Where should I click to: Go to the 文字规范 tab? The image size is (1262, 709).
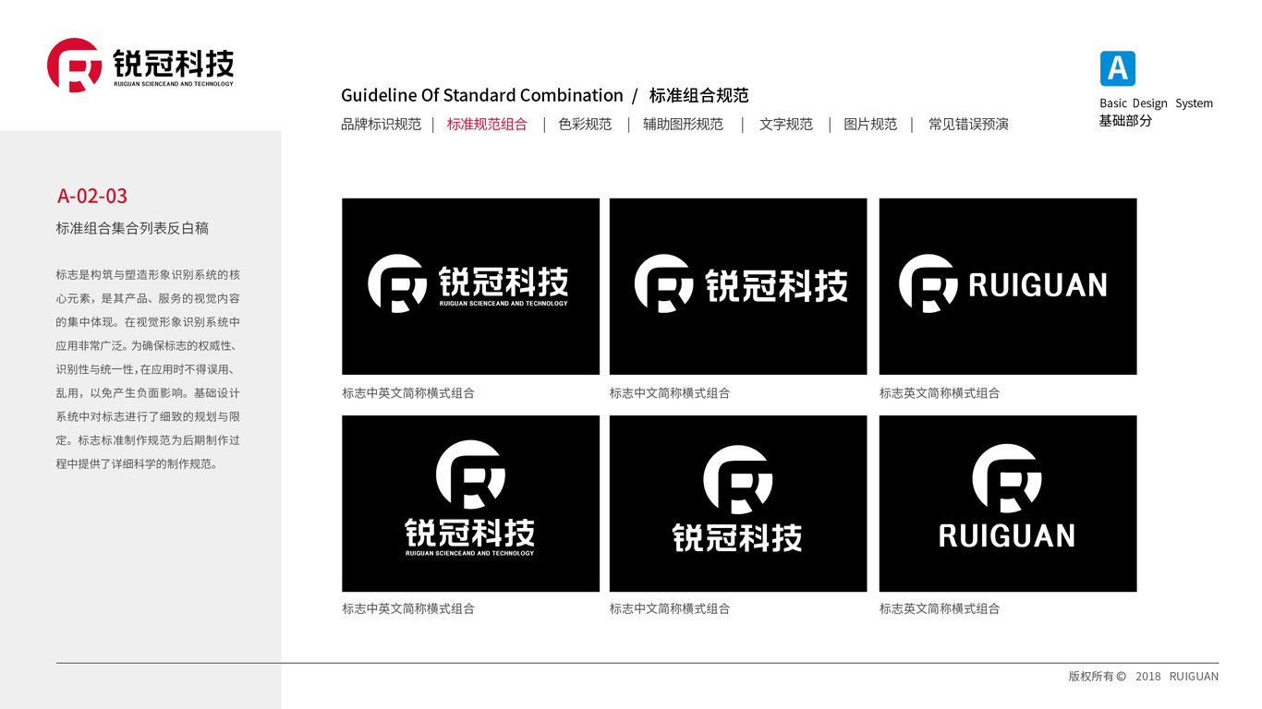[786, 124]
